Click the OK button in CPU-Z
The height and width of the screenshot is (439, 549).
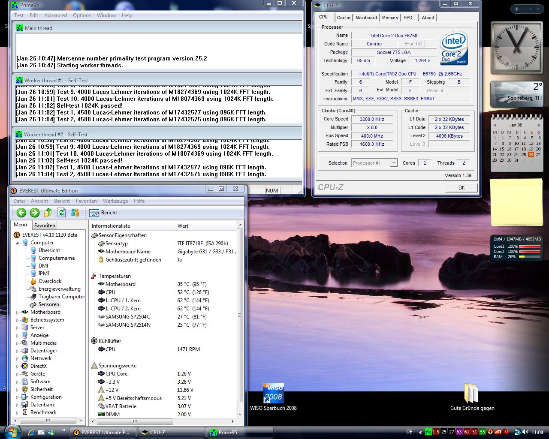462,187
